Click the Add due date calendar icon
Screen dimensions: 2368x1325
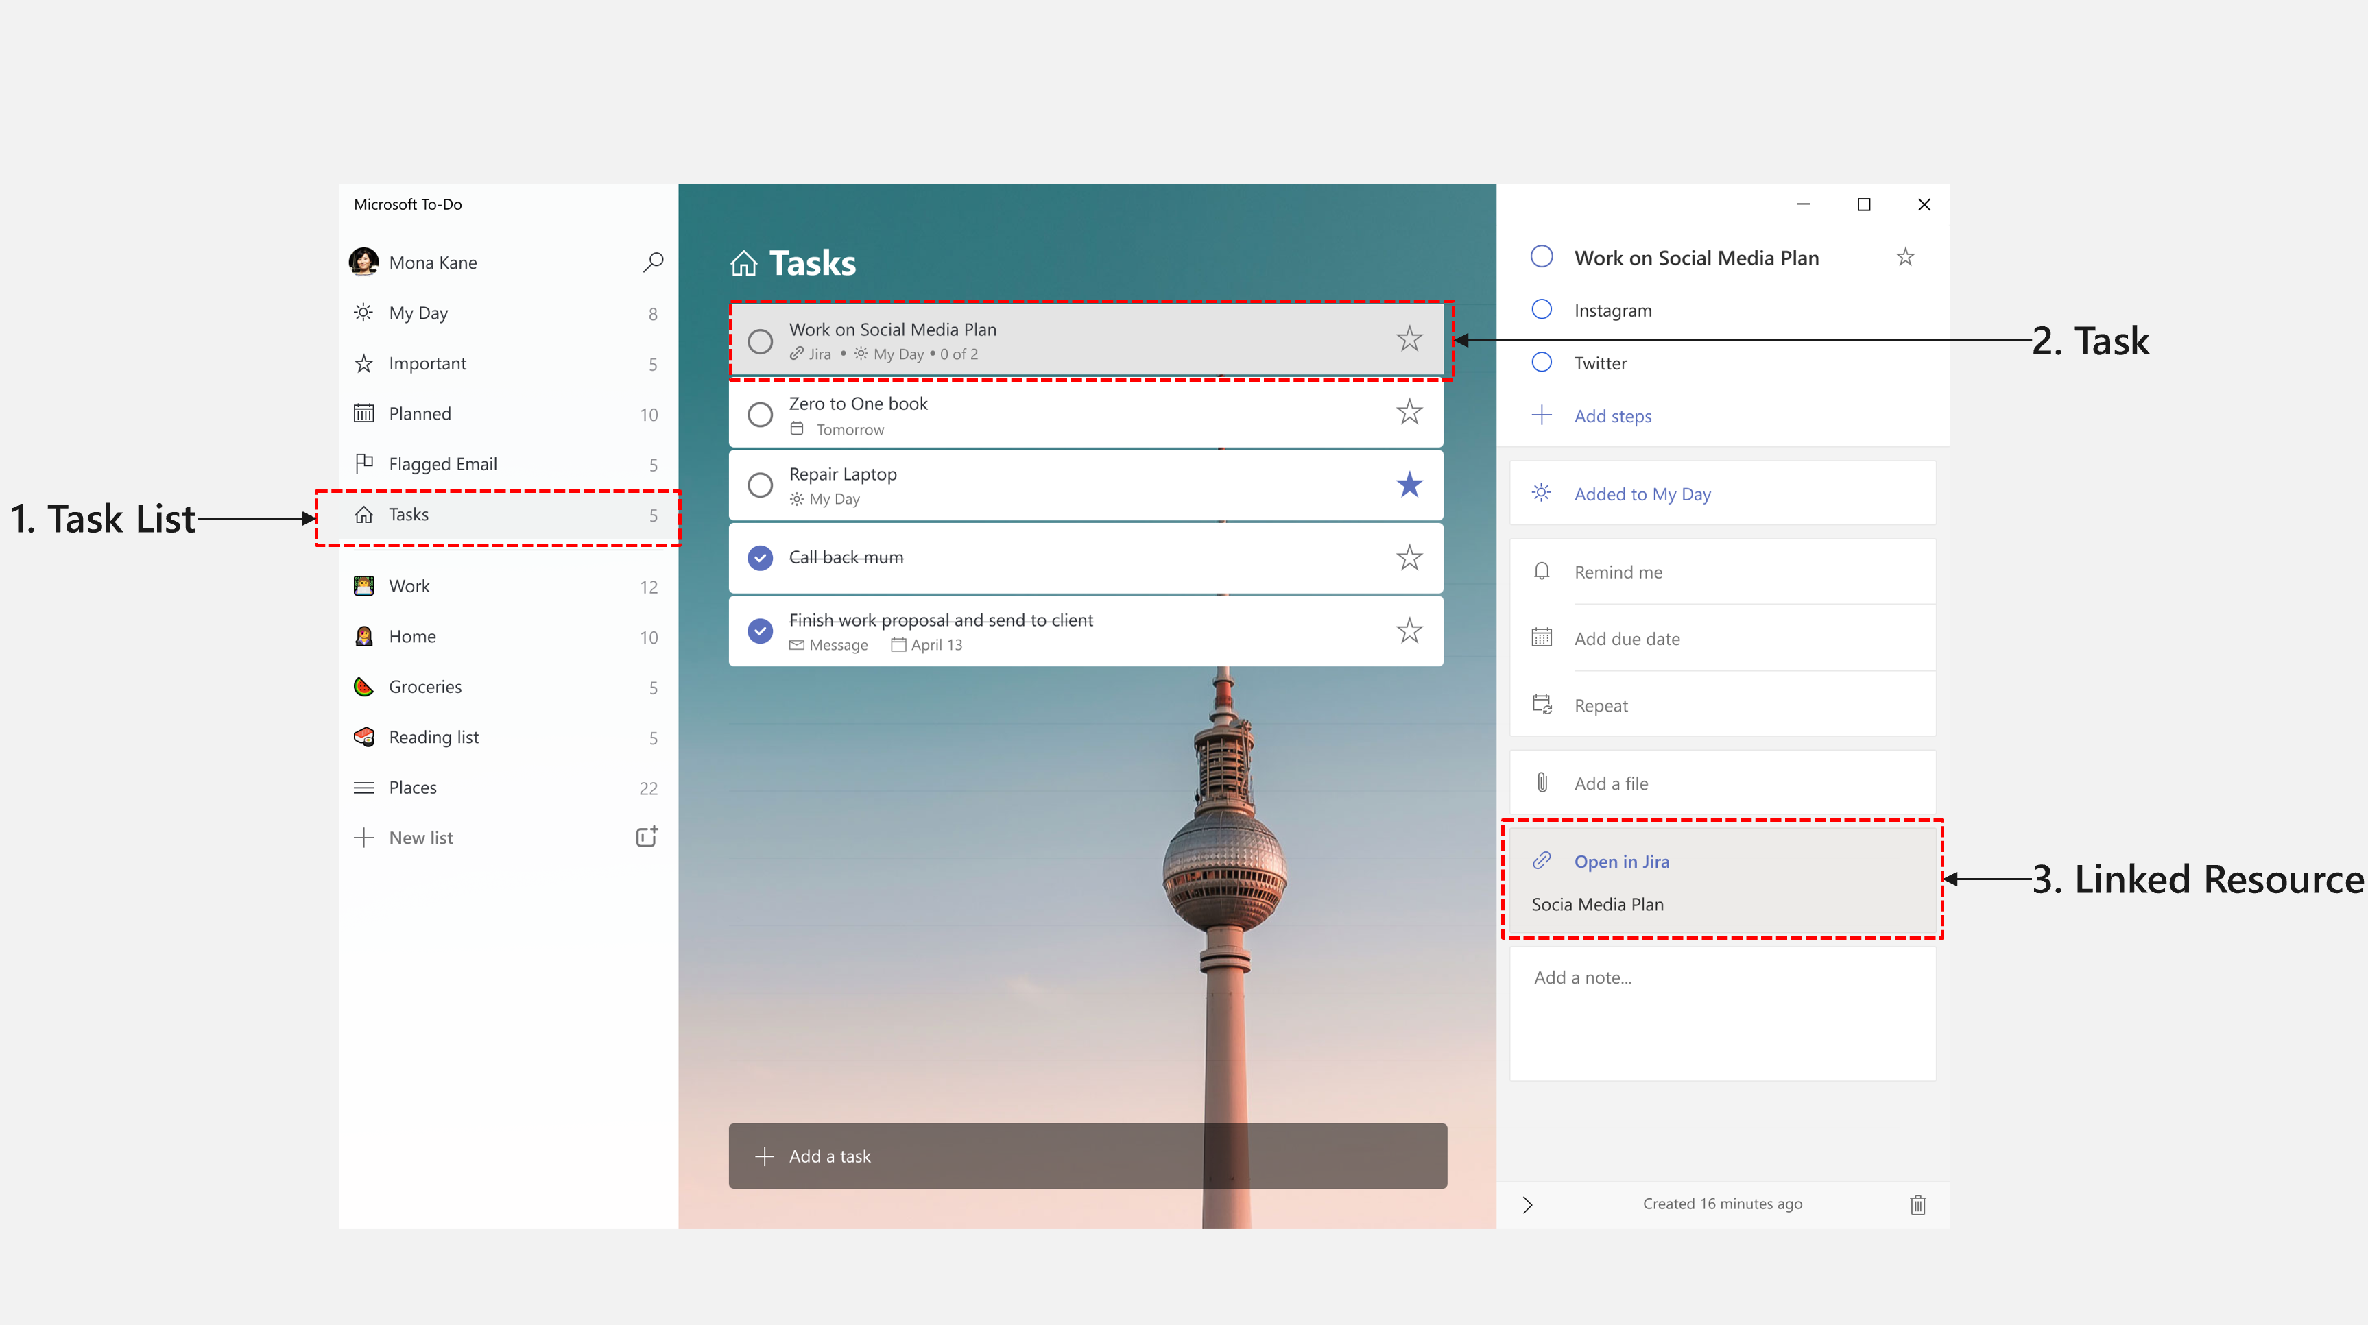pyautogui.click(x=1542, y=637)
